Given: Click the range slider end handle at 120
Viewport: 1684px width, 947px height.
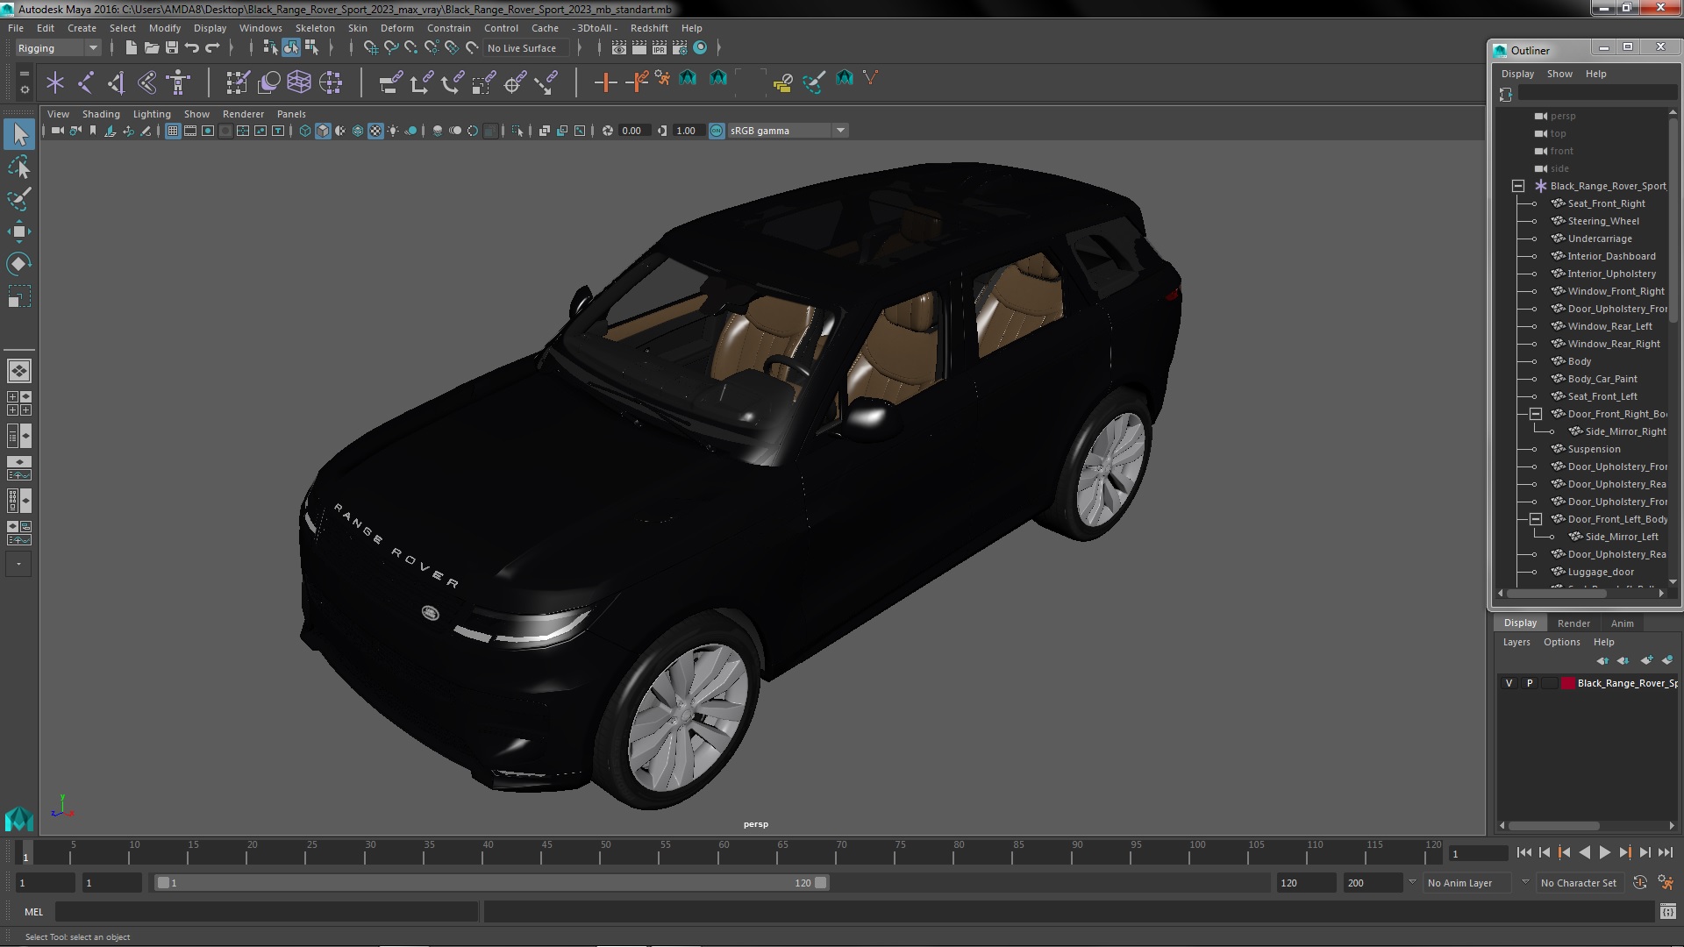Looking at the screenshot, I should tap(820, 883).
